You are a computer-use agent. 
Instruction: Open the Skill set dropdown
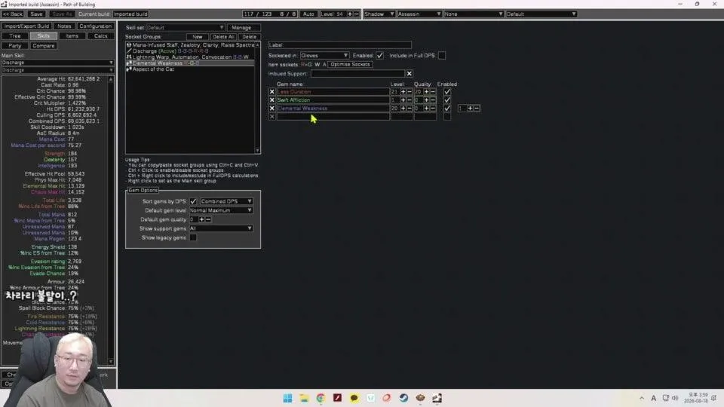coord(186,28)
